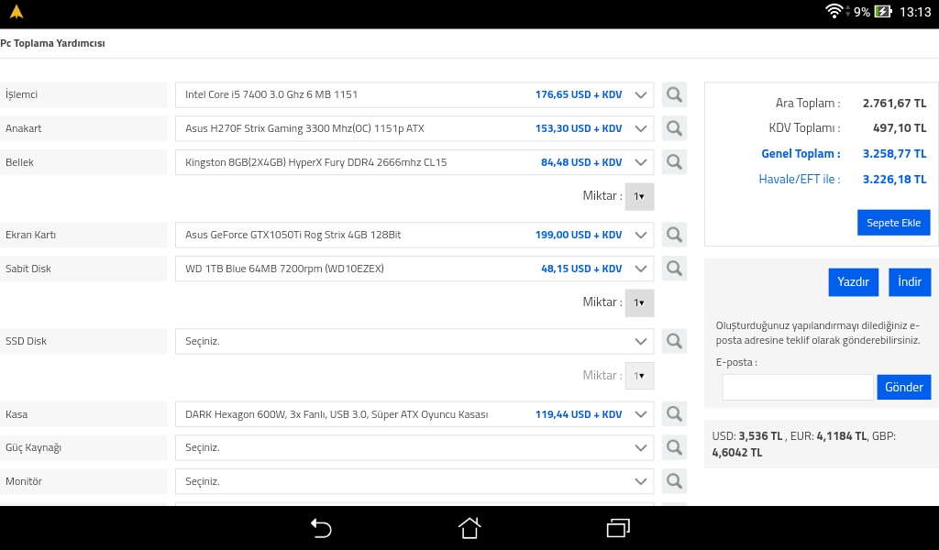Click the Bellek row label

19,162
